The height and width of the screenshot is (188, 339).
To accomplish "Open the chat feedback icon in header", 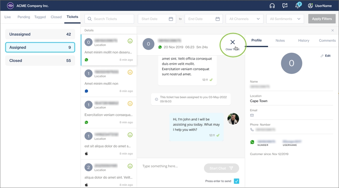I will pos(285,6).
